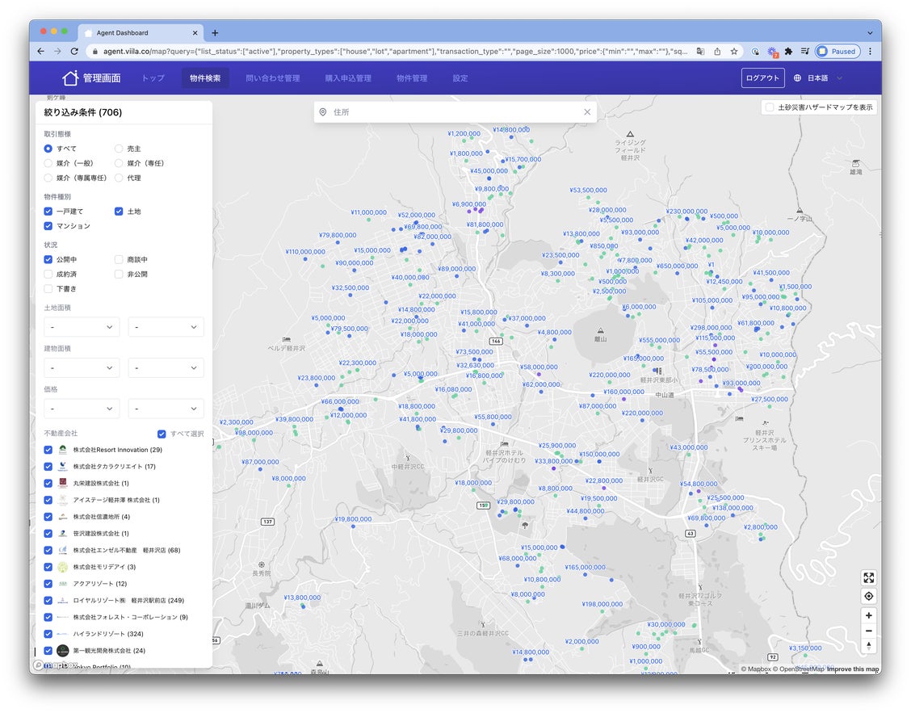
Task: Click the 住所 address search field
Action: click(452, 112)
